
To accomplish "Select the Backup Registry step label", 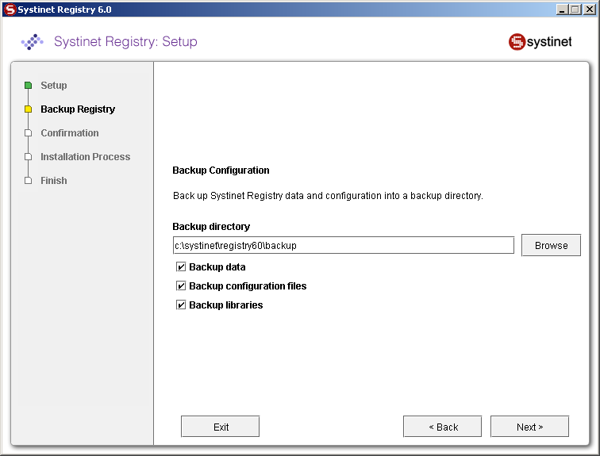I will pyautogui.click(x=78, y=109).
